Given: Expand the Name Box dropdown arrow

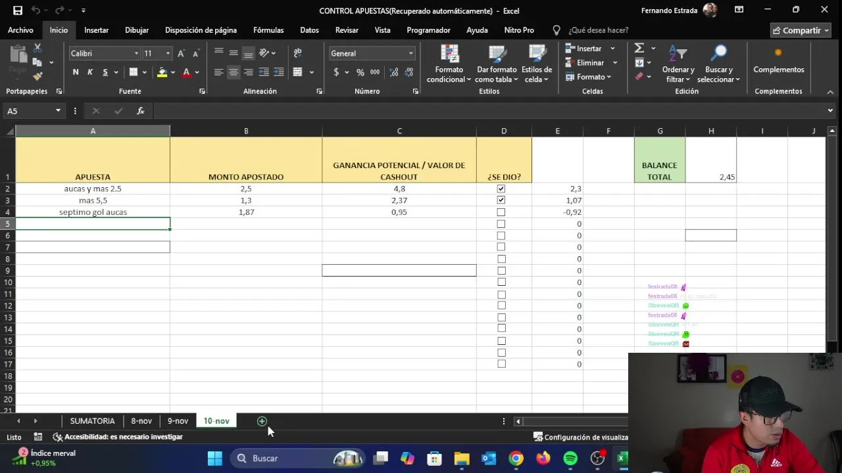Looking at the screenshot, I should point(58,111).
